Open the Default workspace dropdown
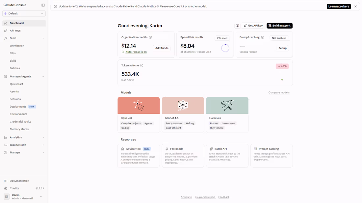This screenshot has width=362, height=203. (x=24, y=13)
